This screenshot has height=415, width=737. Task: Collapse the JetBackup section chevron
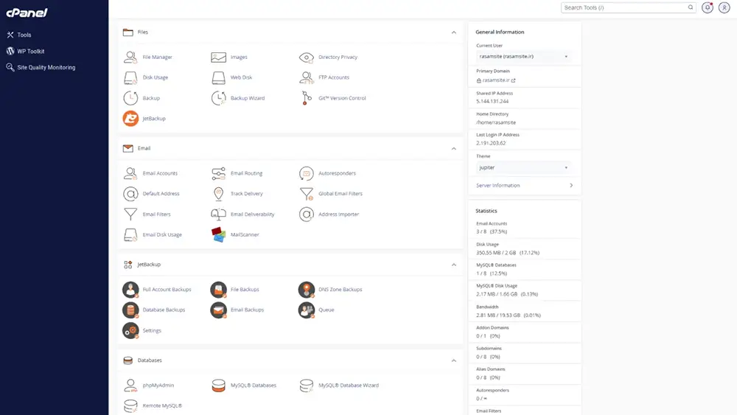click(453, 265)
